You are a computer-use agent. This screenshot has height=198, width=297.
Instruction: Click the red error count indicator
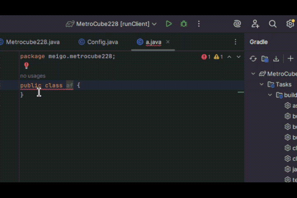click(x=206, y=57)
